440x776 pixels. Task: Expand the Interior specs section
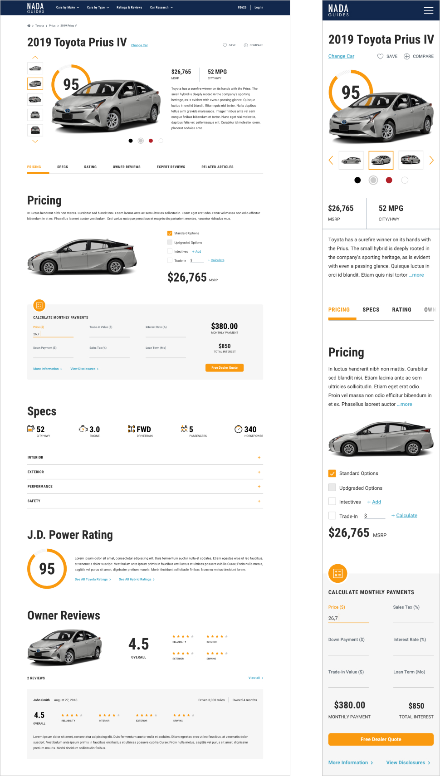pos(145,458)
